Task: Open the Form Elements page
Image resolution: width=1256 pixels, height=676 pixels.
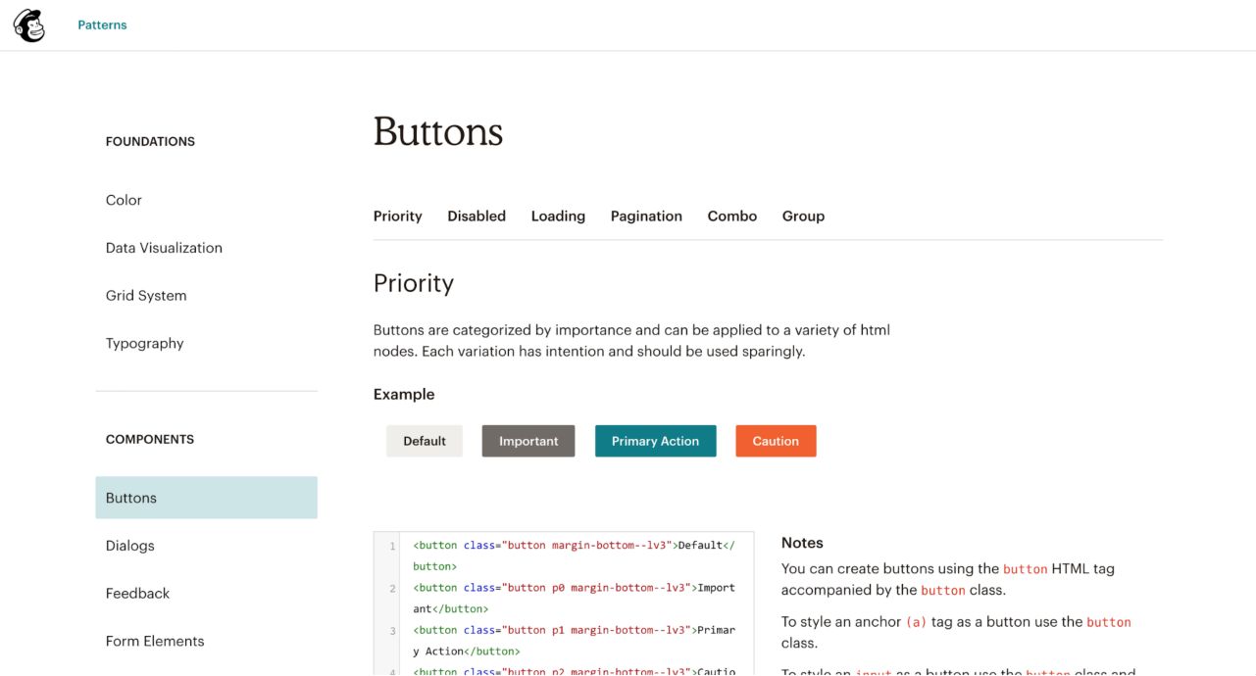Action: tap(155, 641)
